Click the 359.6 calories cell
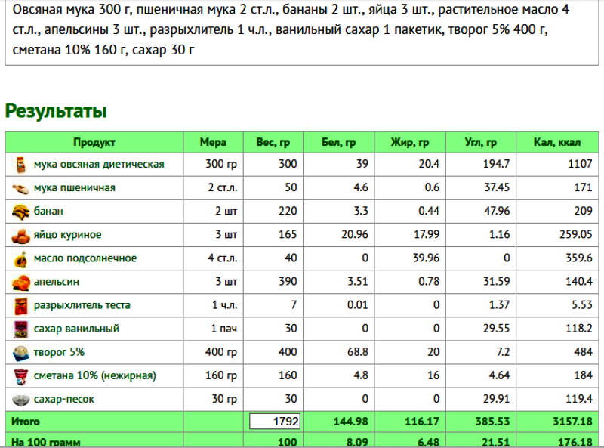604x448 pixels. tap(557, 258)
